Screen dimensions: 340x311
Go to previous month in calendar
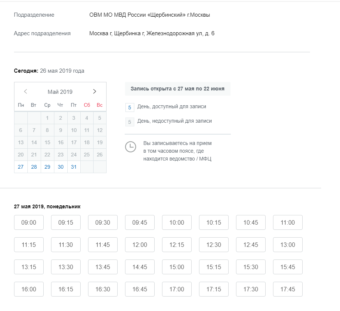point(26,92)
